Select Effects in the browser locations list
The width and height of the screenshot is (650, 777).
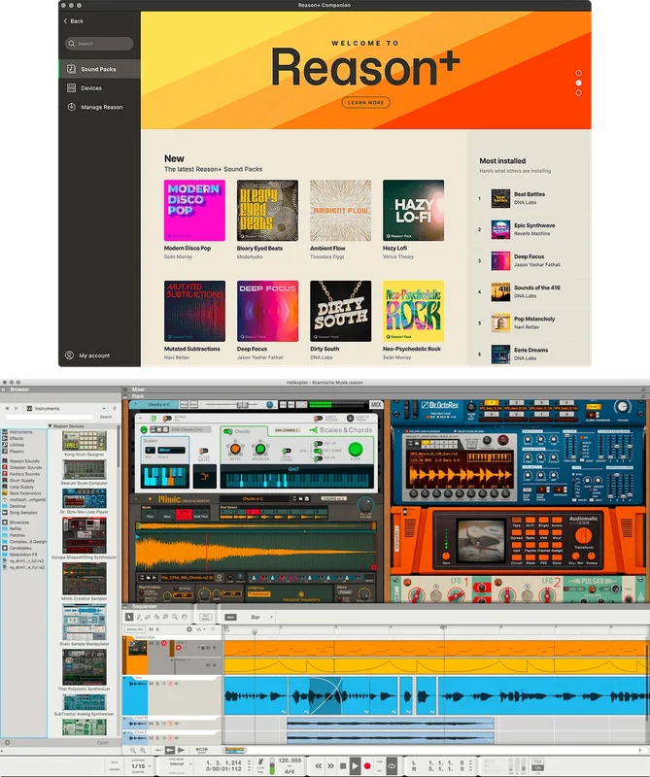tap(17, 439)
